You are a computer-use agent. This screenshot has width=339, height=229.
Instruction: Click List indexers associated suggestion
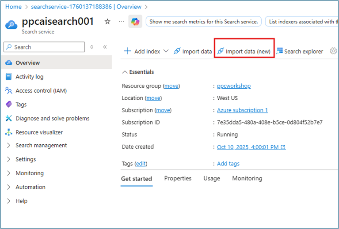point(302,22)
